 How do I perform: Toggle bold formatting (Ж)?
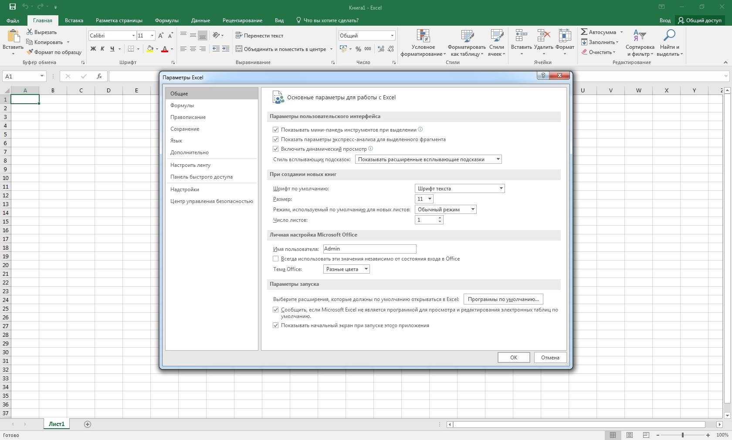click(93, 49)
